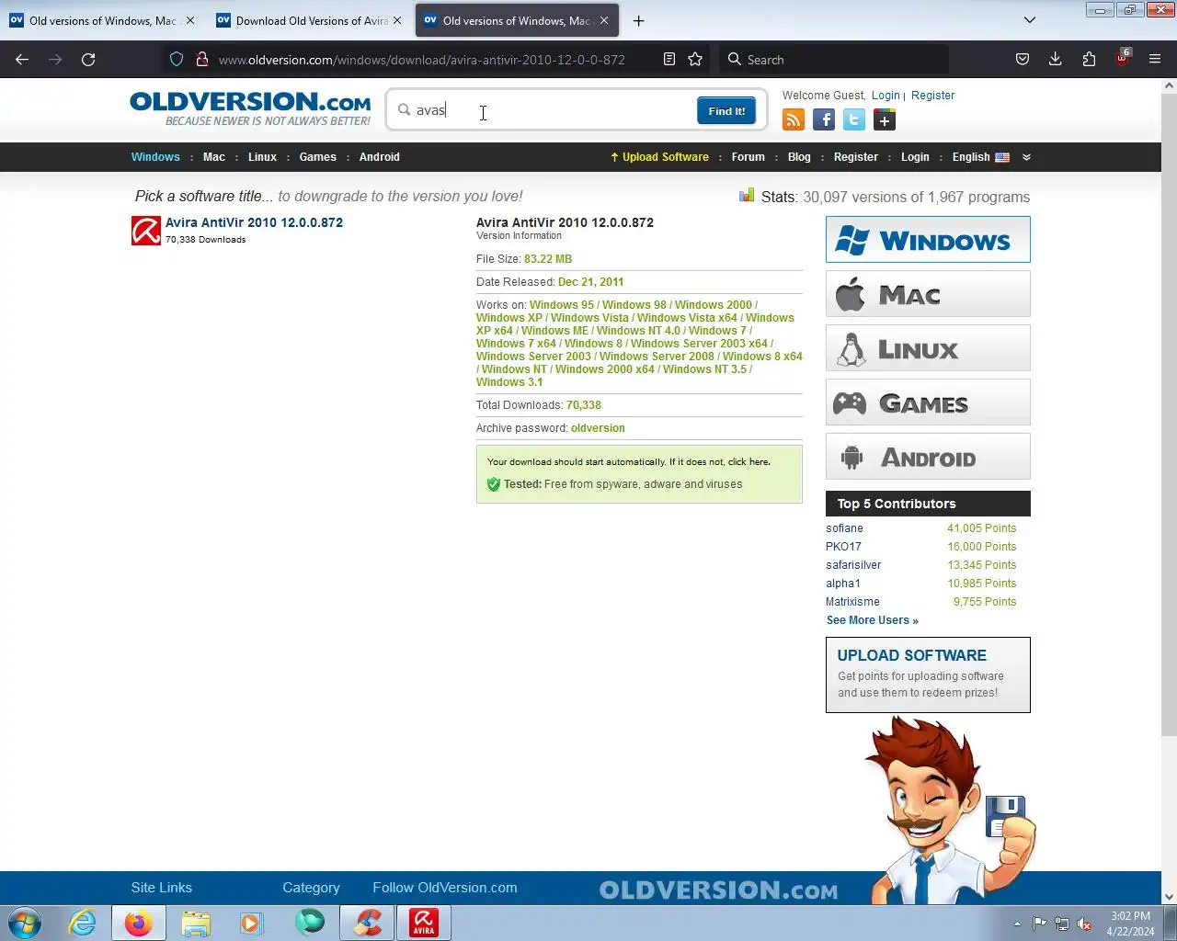Open Avira AntiVir 2010 12.0.0.872 title link
Screen dimensions: 1177x941
254,222
